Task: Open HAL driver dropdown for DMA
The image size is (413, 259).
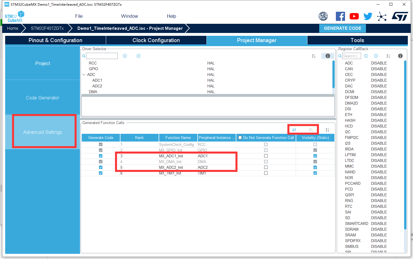Action: 211,92
